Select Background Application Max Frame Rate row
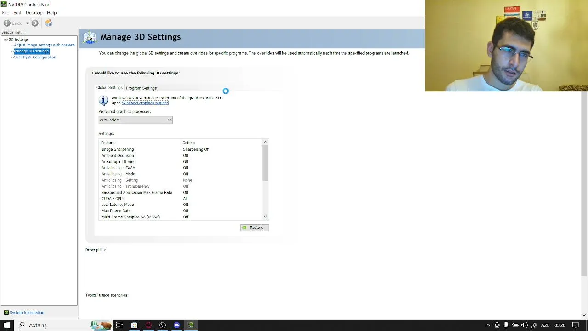Viewport: 588px width, 331px height. (x=181, y=192)
